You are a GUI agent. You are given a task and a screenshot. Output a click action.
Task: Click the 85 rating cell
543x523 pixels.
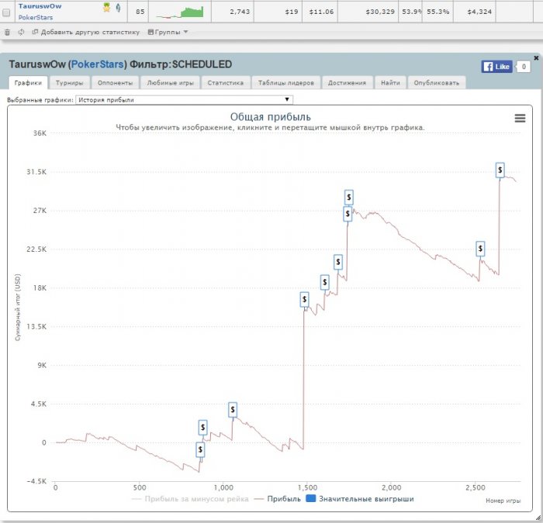pyautogui.click(x=140, y=12)
